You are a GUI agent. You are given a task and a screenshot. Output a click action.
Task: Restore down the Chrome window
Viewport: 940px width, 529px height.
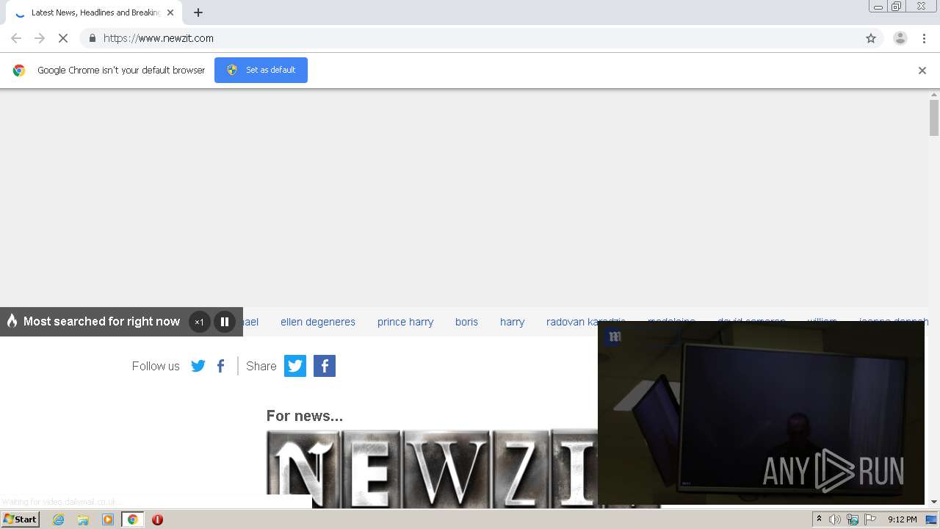[897, 7]
